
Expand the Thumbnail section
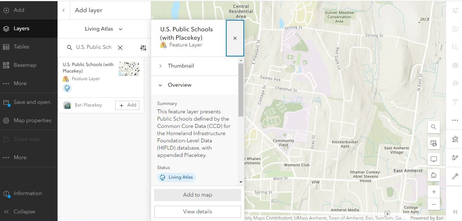[195, 66]
